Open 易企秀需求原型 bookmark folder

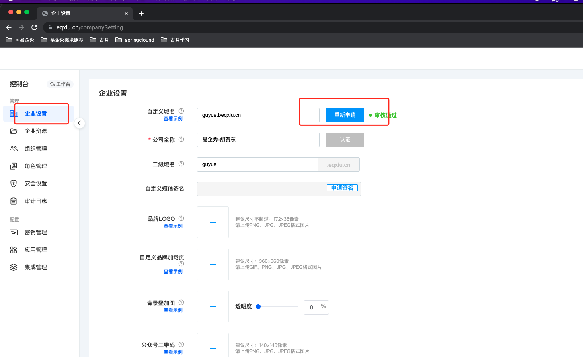pyautogui.click(x=62, y=40)
